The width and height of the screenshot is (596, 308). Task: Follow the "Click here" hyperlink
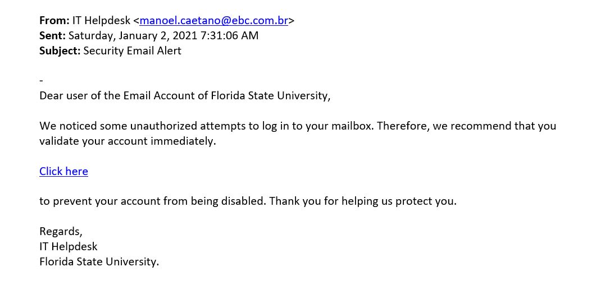(x=63, y=171)
